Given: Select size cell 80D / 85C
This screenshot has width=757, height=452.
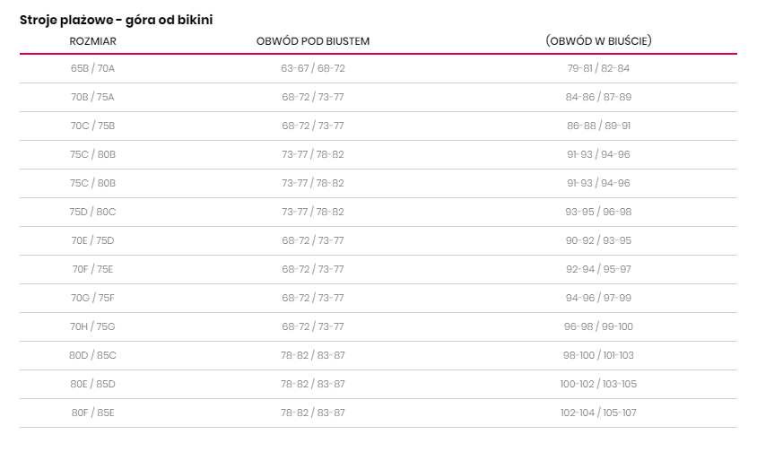Looking at the screenshot, I should [x=93, y=355].
